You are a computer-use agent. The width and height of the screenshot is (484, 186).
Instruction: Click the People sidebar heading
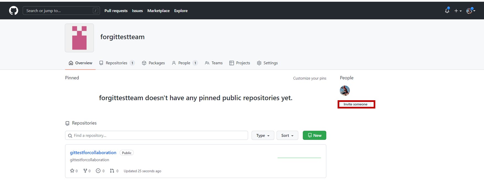[x=346, y=78]
